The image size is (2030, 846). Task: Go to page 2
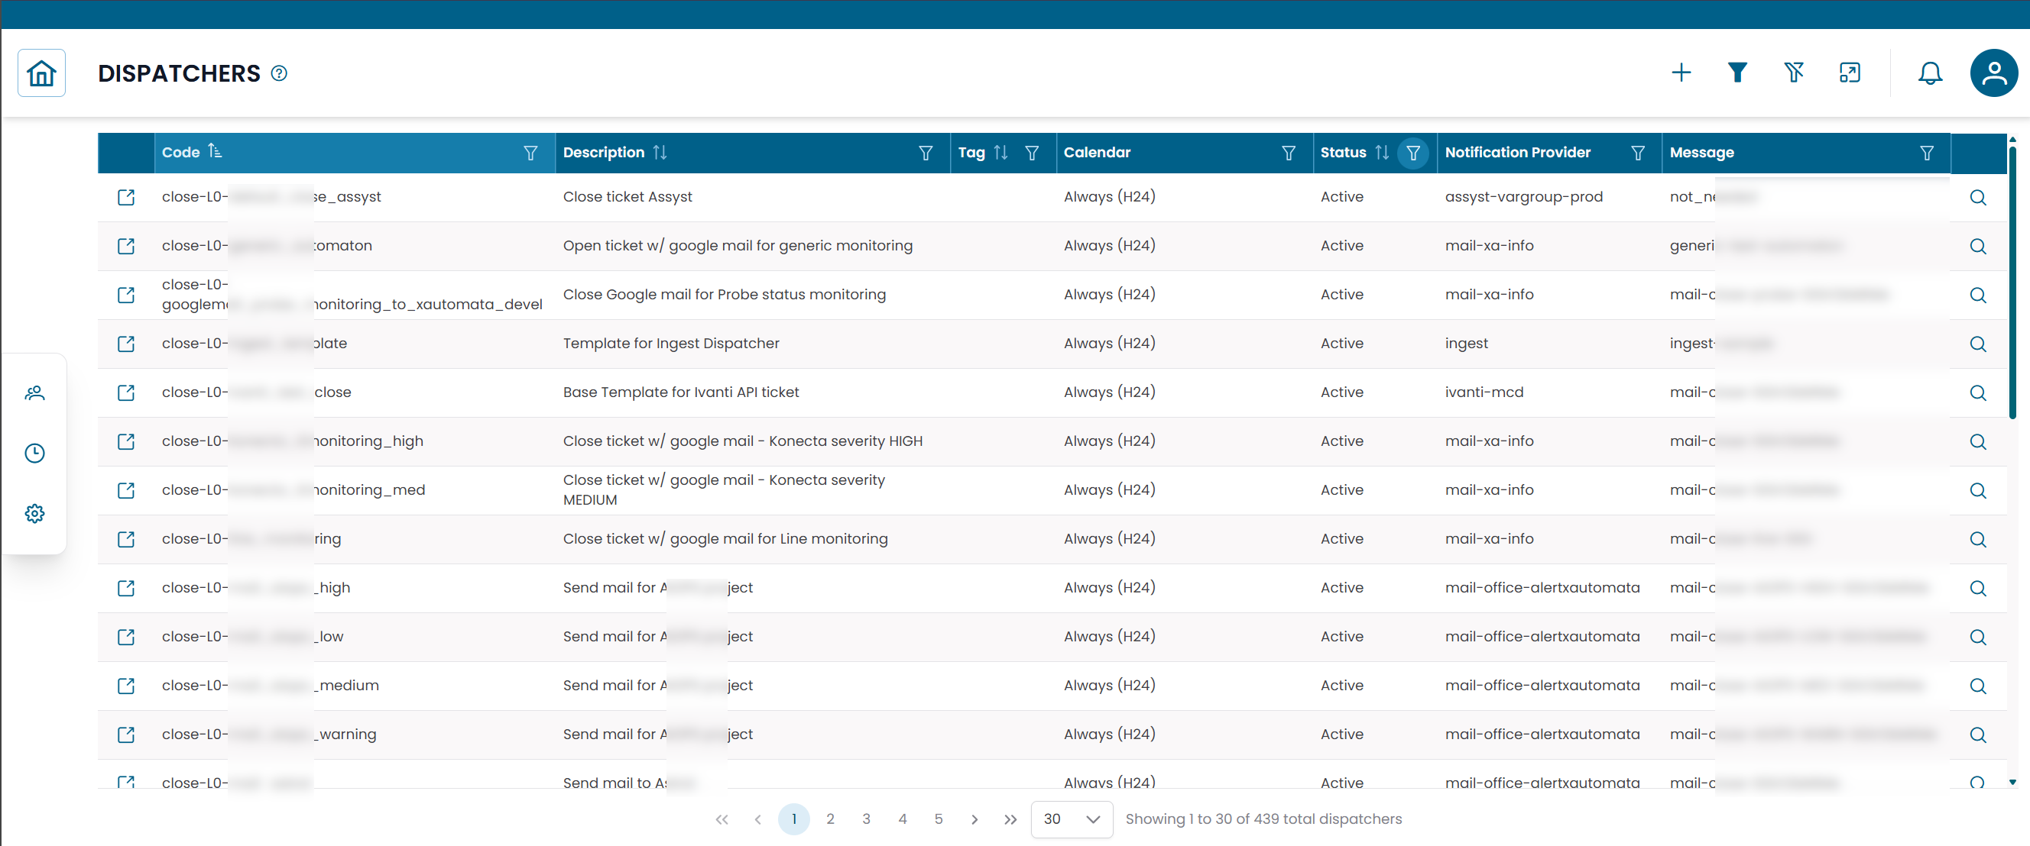830,819
